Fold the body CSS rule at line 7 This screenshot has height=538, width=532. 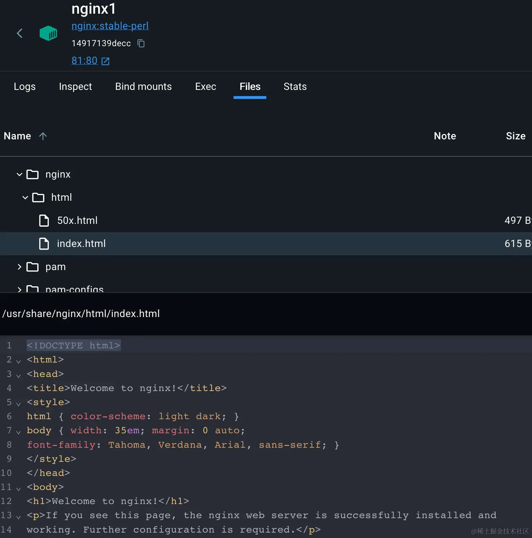pyautogui.click(x=18, y=432)
